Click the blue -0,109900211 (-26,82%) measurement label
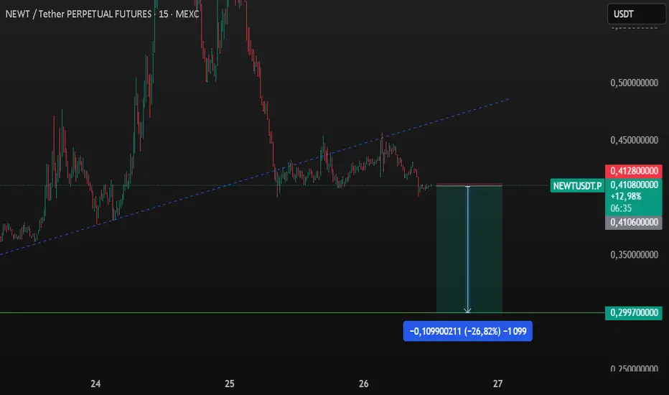The width and height of the screenshot is (669, 395). 467,331
